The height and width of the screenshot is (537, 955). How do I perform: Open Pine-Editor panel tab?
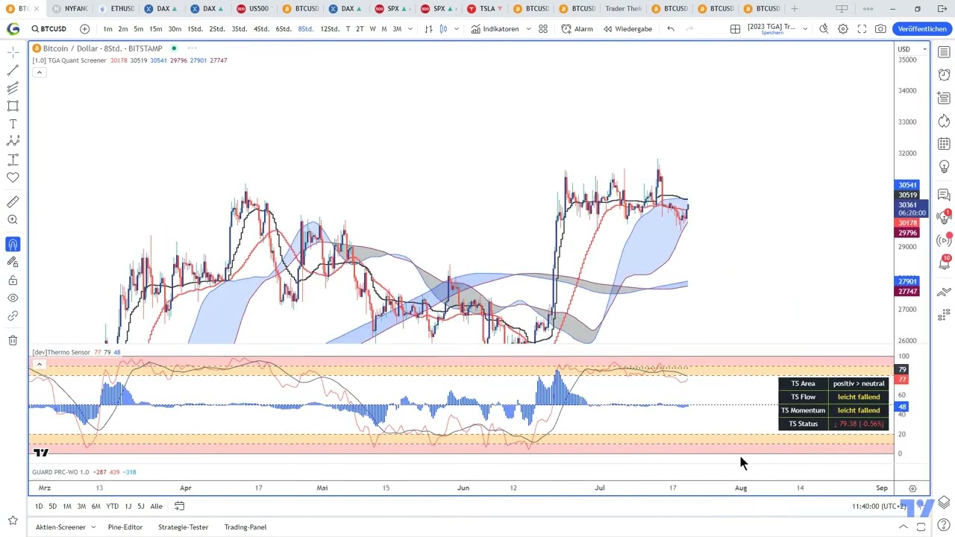coord(125,527)
